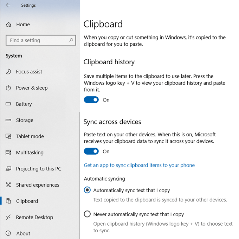
Task: Choose Never automatically sync text option
Action: (x=87, y=214)
